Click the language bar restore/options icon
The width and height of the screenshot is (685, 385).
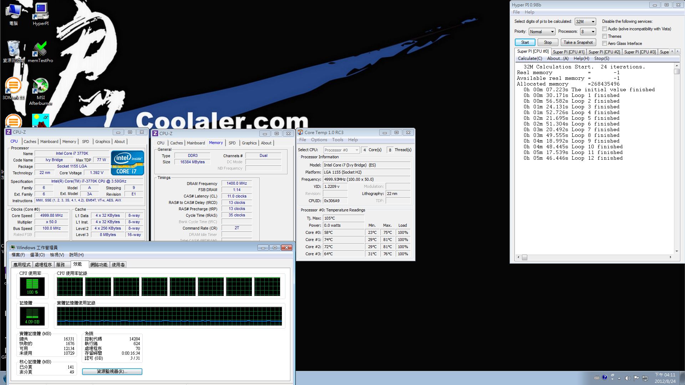pyautogui.click(x=612, y=376)
